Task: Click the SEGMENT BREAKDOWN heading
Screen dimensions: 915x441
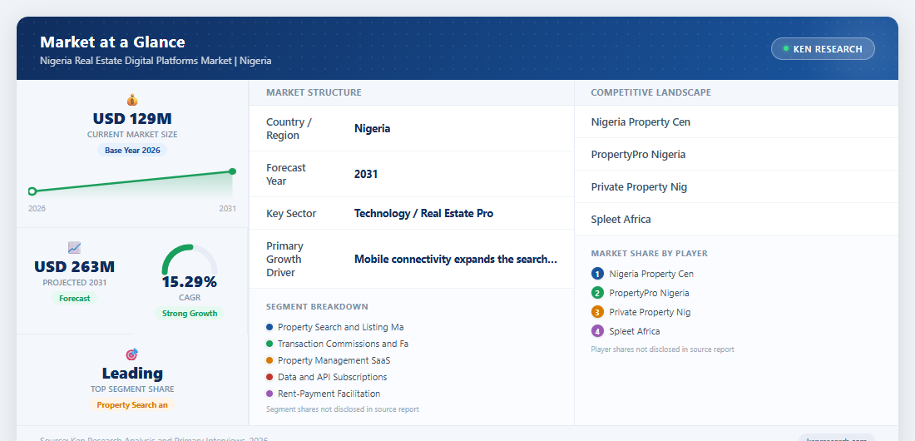Action: click(x=318, y=307)
